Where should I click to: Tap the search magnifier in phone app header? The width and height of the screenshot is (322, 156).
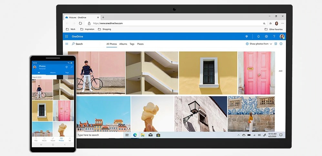[x=72, y=67]
